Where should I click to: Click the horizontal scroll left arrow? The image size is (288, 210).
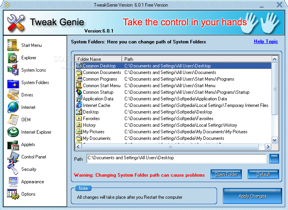pyautogui.click(x=78, y=147)
